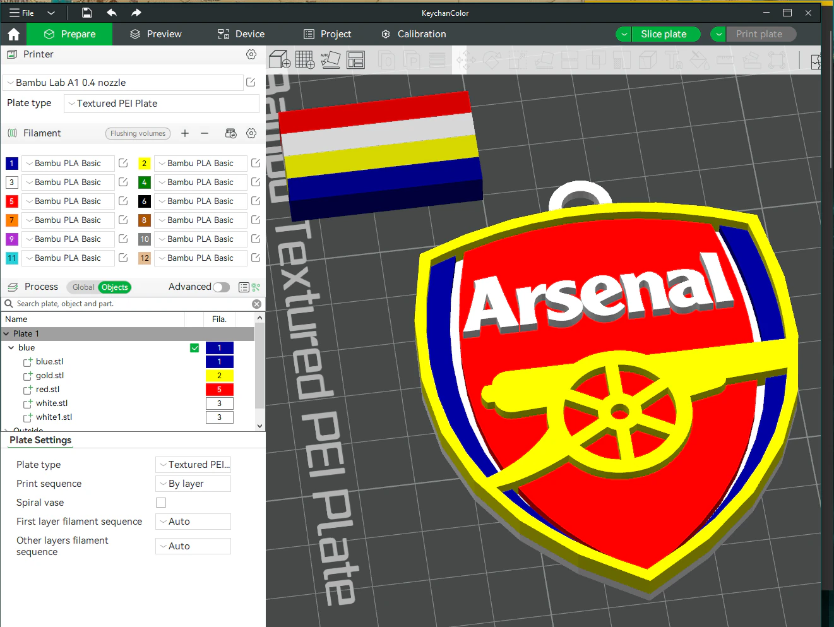Select the Rotate tool icon

coord(492,61)
